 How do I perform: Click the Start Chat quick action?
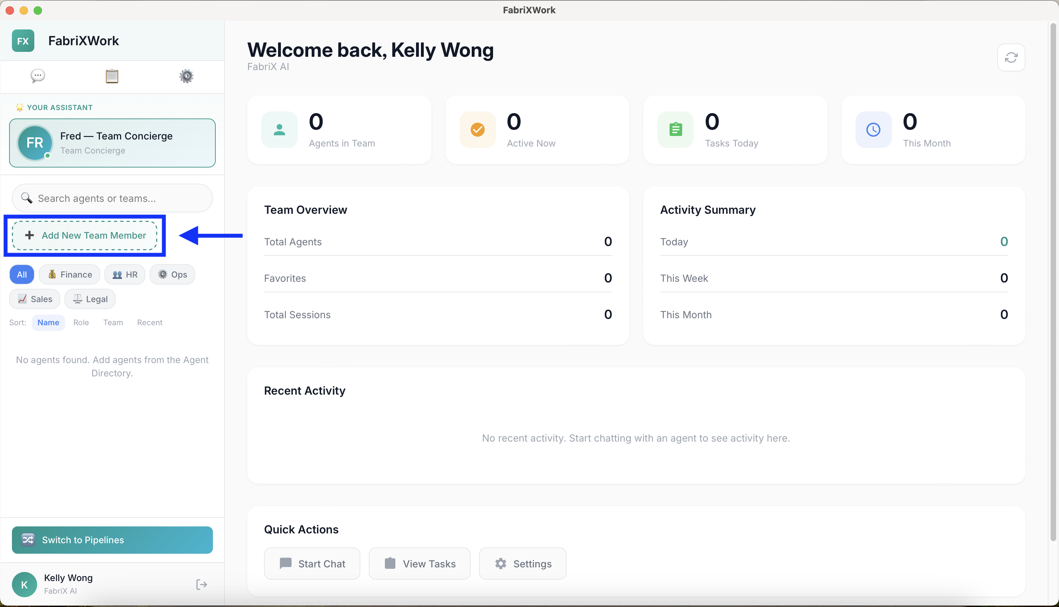coord(312,563)
